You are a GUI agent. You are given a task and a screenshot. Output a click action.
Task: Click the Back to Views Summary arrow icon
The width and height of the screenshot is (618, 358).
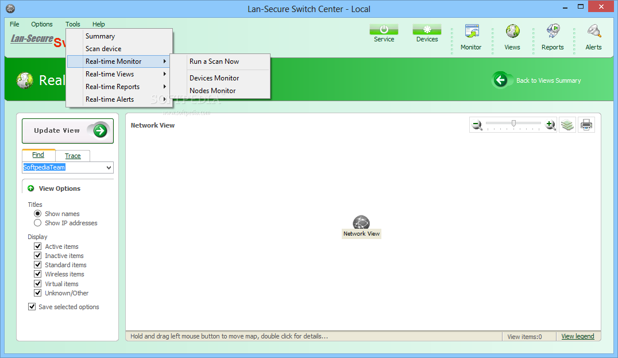(501, 80)
